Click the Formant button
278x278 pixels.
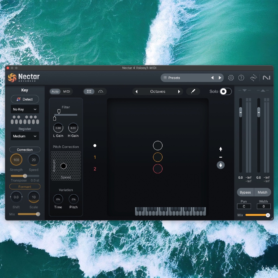pyautogui.click(x=25, y=187)
